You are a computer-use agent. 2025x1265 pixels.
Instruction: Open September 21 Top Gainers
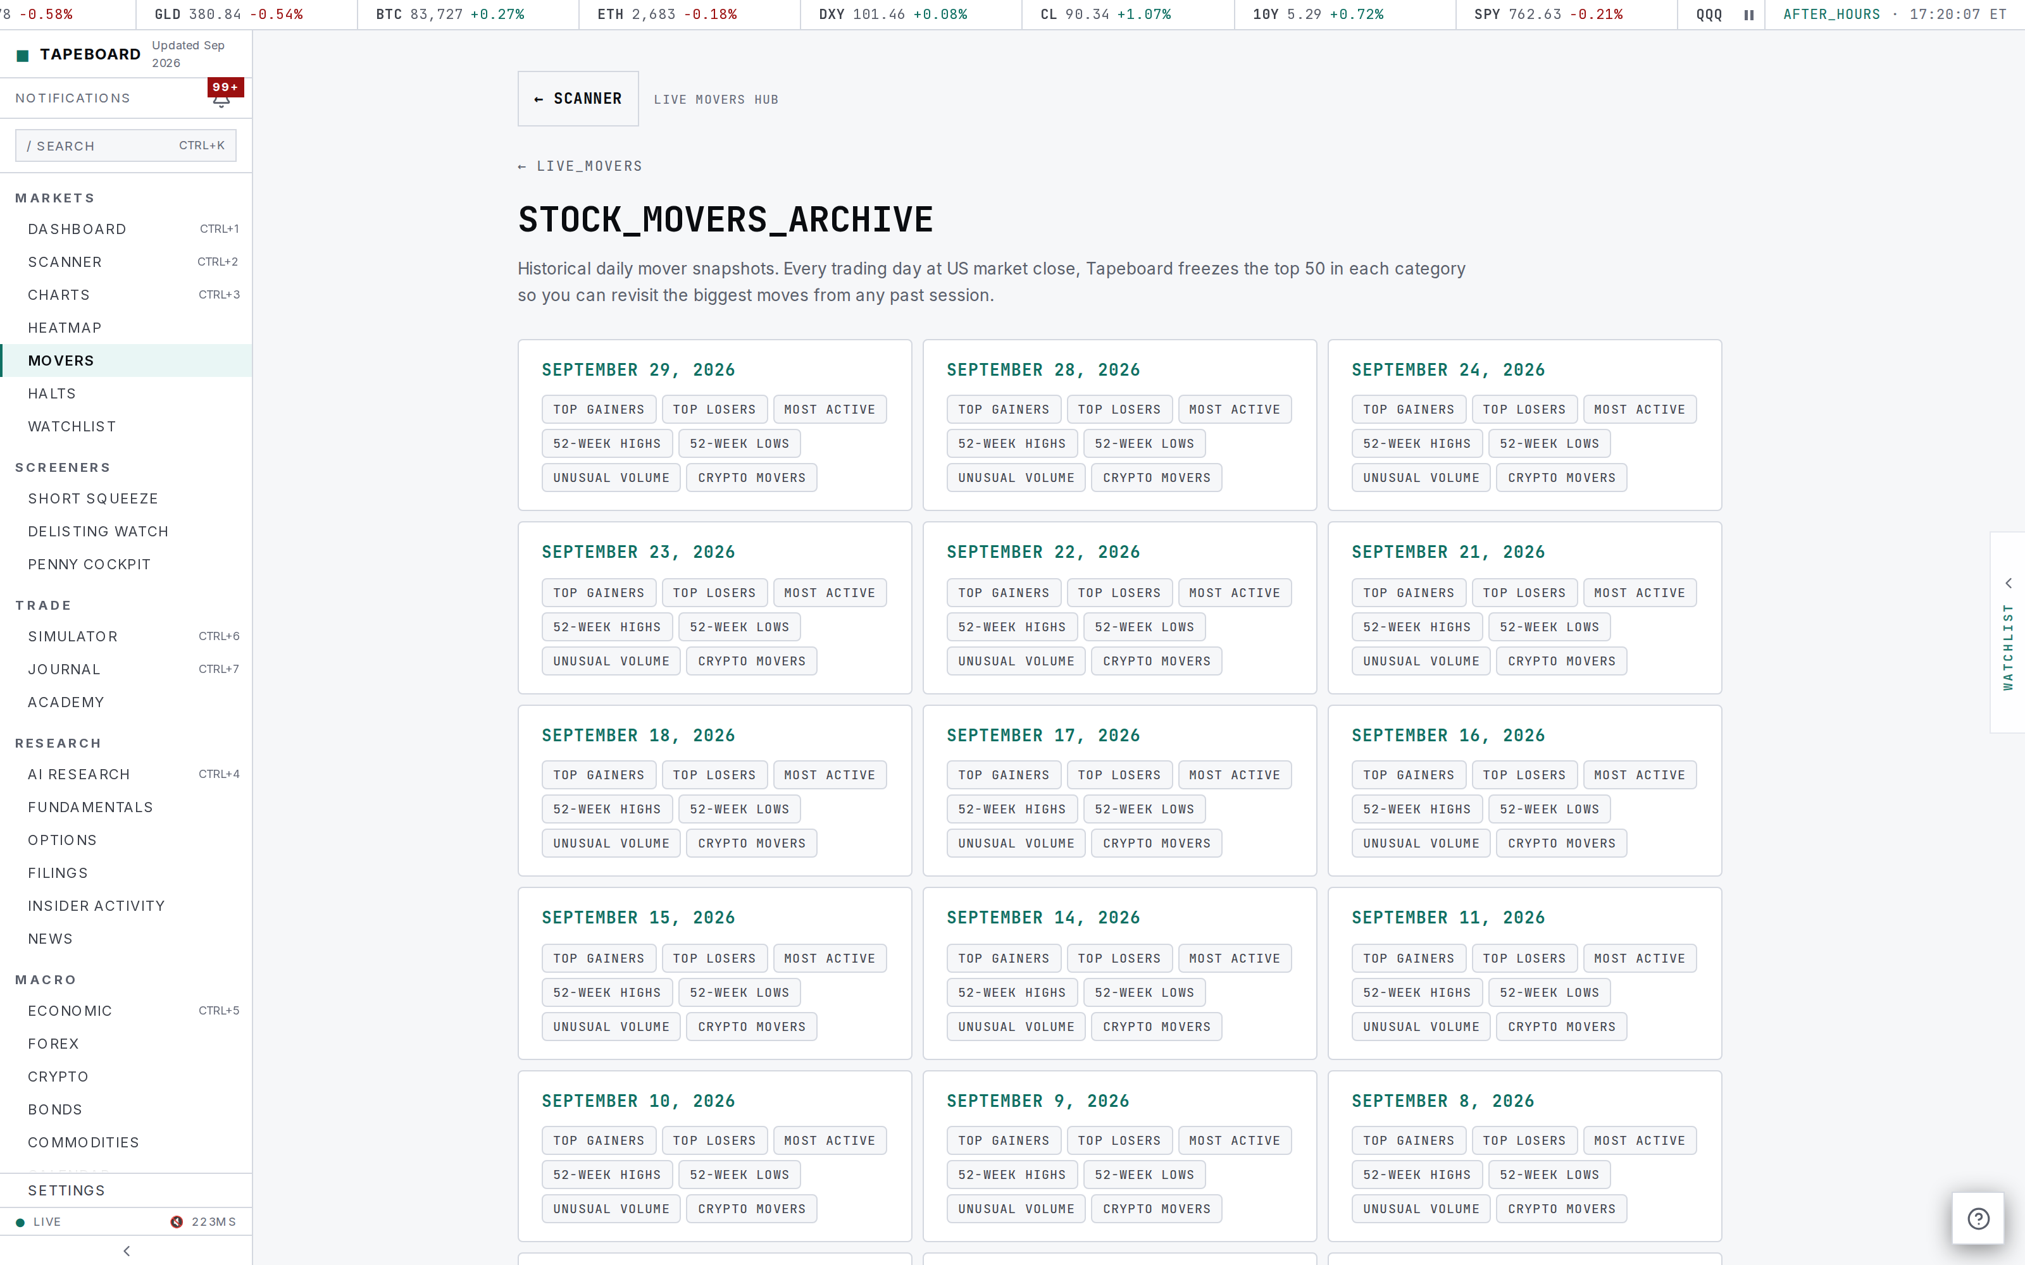(x=1409, y=593)
